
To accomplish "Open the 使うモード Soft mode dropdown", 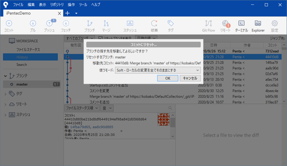I will pos(158,70).
